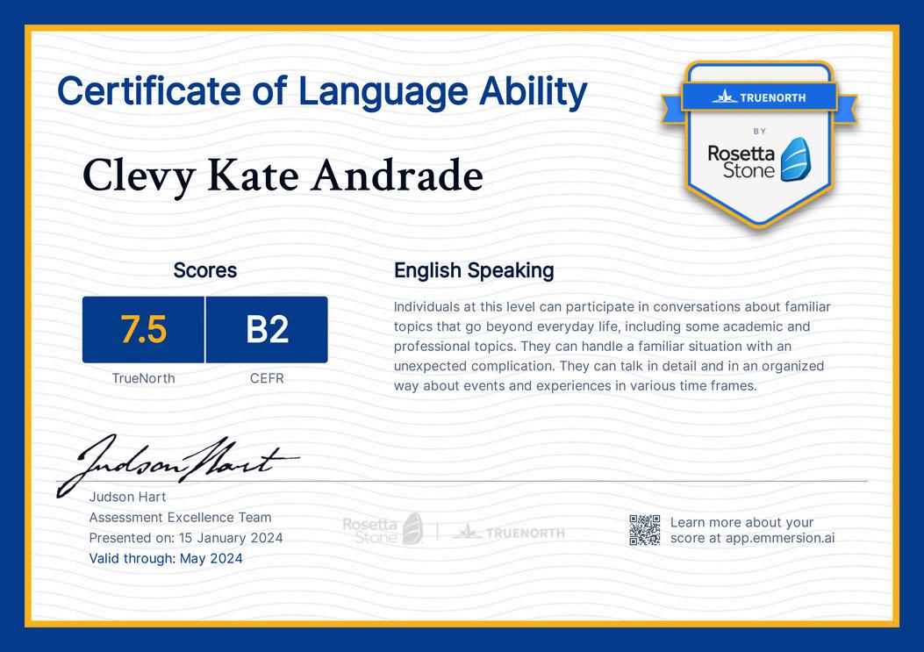Click 'Valid through: May 2024'
Image resolution: width=924 pixels, height=652 pixels.
(166, 558)
